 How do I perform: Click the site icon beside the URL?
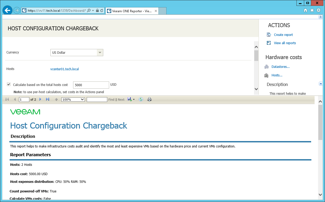24,11
